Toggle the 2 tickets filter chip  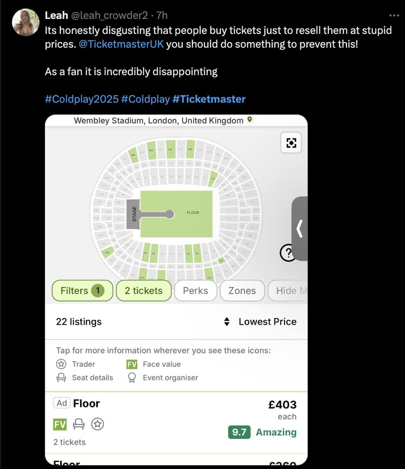(x=144, y=290)
